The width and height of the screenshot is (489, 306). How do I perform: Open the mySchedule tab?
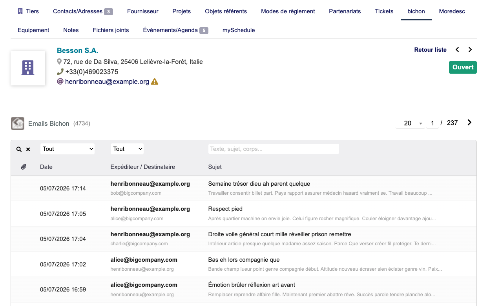[x=239, y=30]
